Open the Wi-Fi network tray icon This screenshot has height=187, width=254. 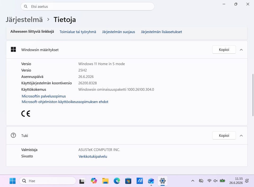coord(209,181)
